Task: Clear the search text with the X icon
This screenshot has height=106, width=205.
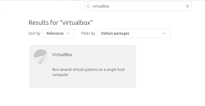Action: click(187, 6)
